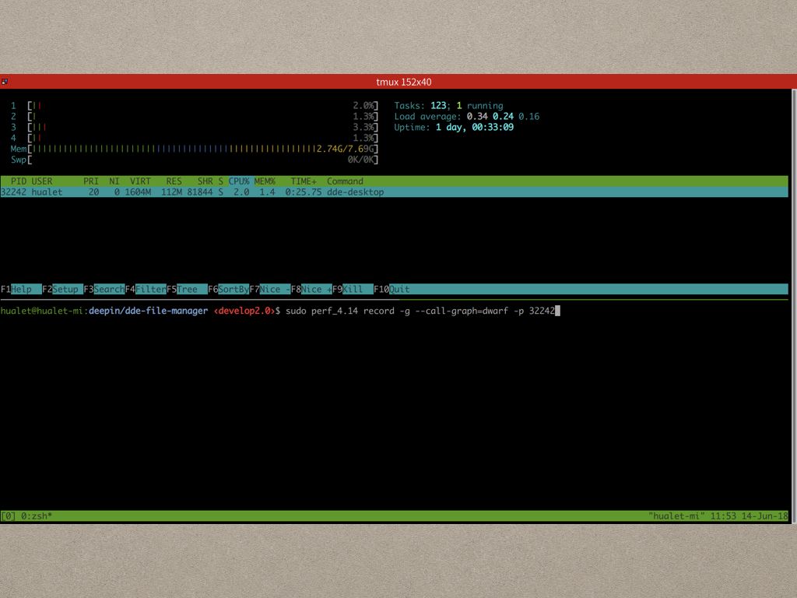The image size is (797, 598).
Task: Click the CPU 1 core meter
Action: (195, 105)
